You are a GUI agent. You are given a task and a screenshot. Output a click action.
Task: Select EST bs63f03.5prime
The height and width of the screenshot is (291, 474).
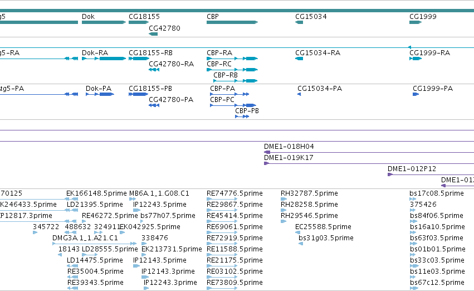(x=437, y=238)
